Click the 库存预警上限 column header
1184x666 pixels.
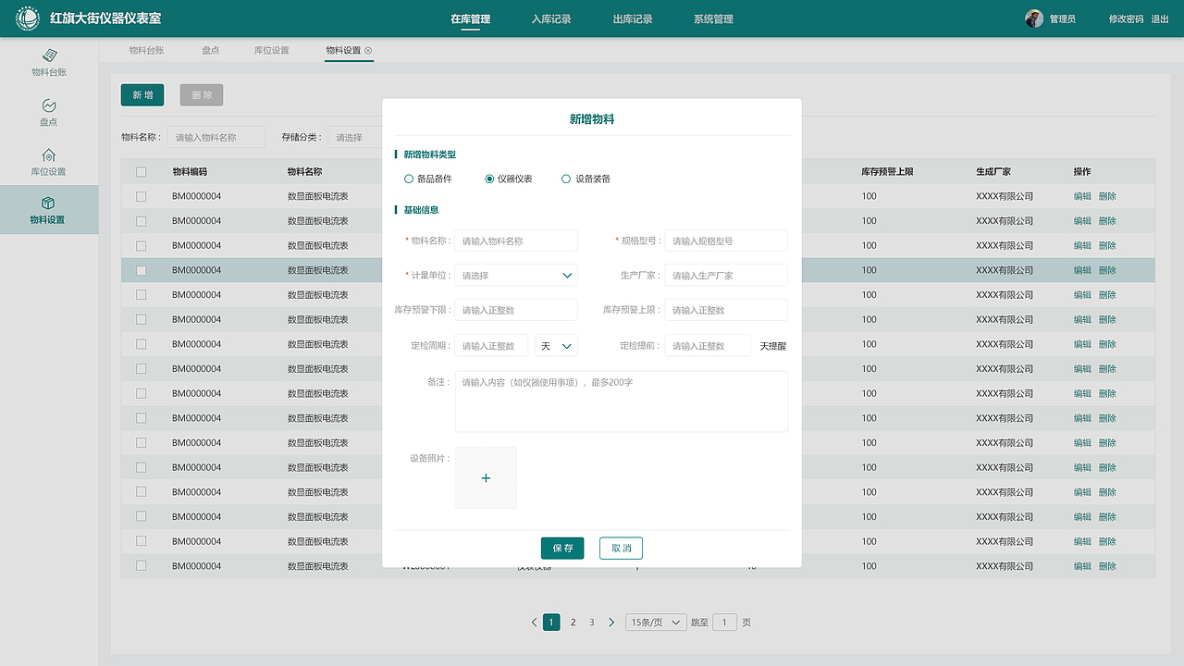click(x=888, y=171)
